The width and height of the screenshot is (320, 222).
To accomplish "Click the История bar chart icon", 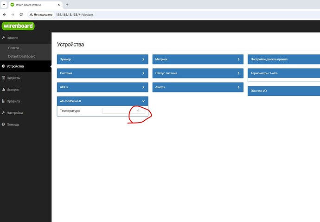I will (3, 90).
